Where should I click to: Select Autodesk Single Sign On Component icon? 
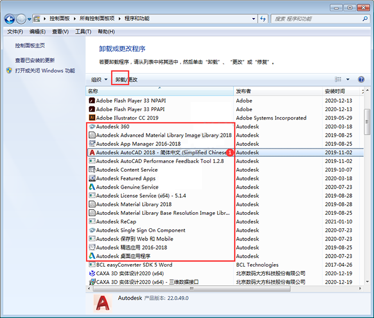[92, 230]
